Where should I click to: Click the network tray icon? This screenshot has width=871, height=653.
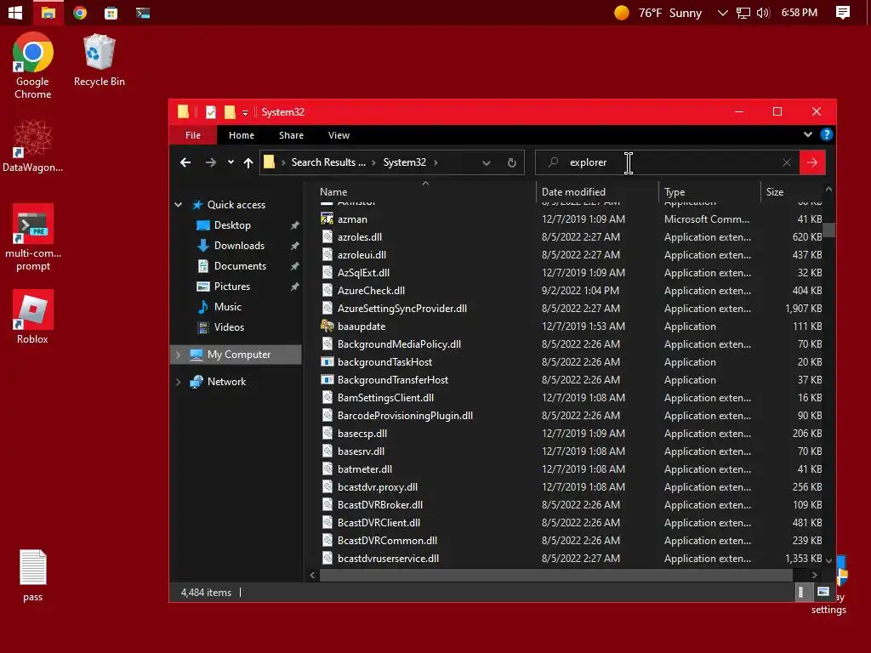[x=743, y=12]
